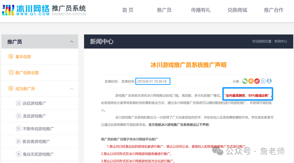
Task: Click the shield icon beside 基本信息
Action: pyautogui.click(x=11, y=56)
